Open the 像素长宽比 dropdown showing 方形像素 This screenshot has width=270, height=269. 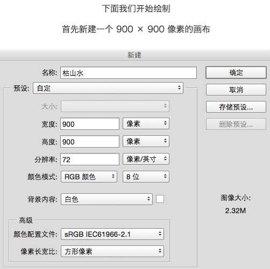[x=112, y=251]
